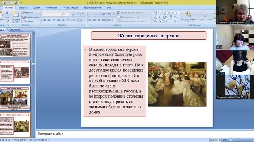This screenshot has width=254, height=142.
Task: Click the Copy icon in clipboard group
Action: (7, 17)
